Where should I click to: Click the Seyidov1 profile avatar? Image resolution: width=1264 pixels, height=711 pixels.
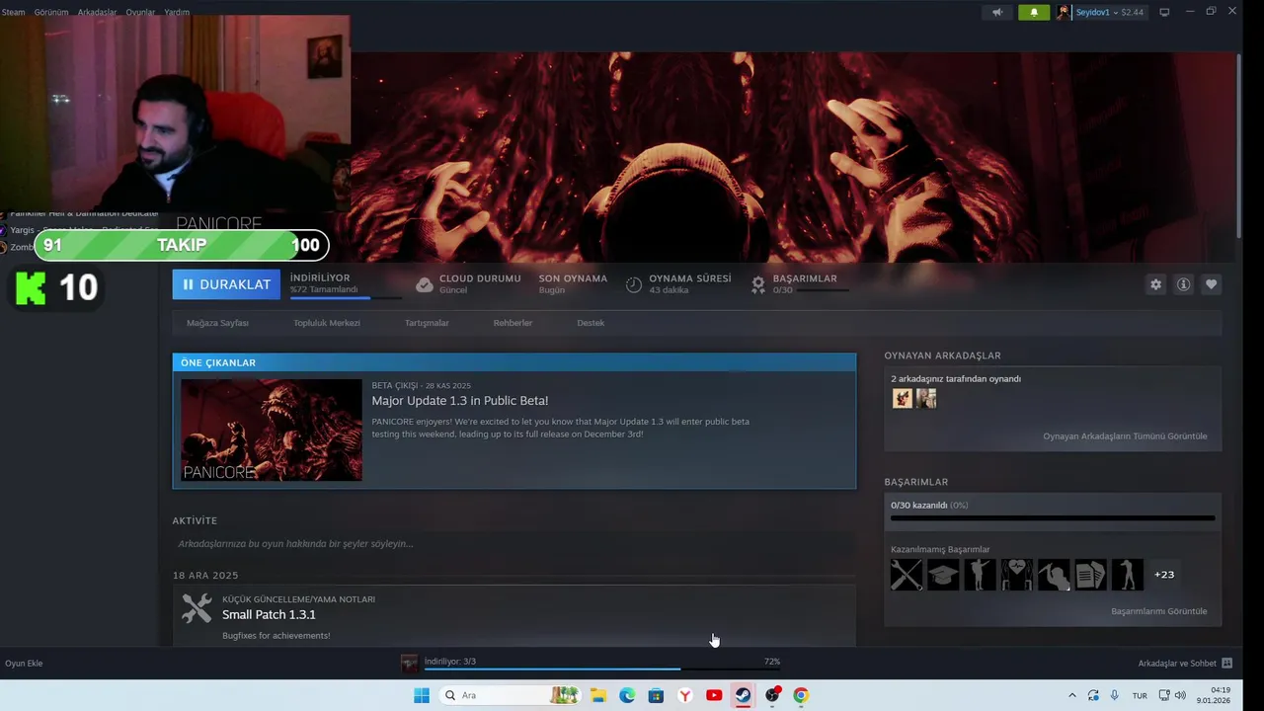[1064, 12]
